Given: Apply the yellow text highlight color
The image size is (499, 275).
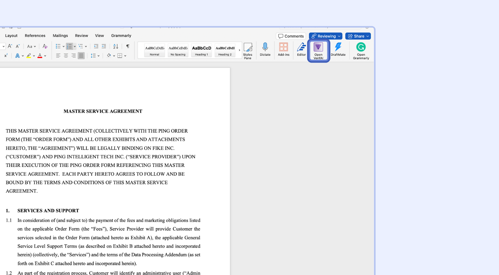Looking at the screenshot, I should click(29, 56).
